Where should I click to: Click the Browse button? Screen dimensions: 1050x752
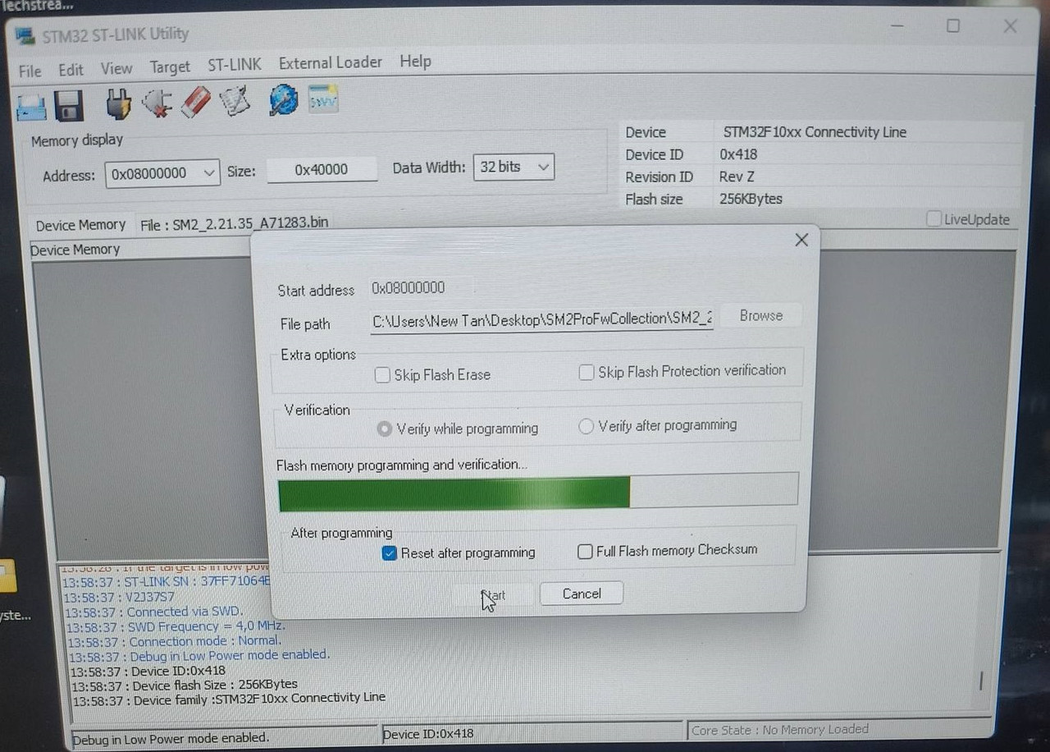pyautogui.click(x=761, y=316)
